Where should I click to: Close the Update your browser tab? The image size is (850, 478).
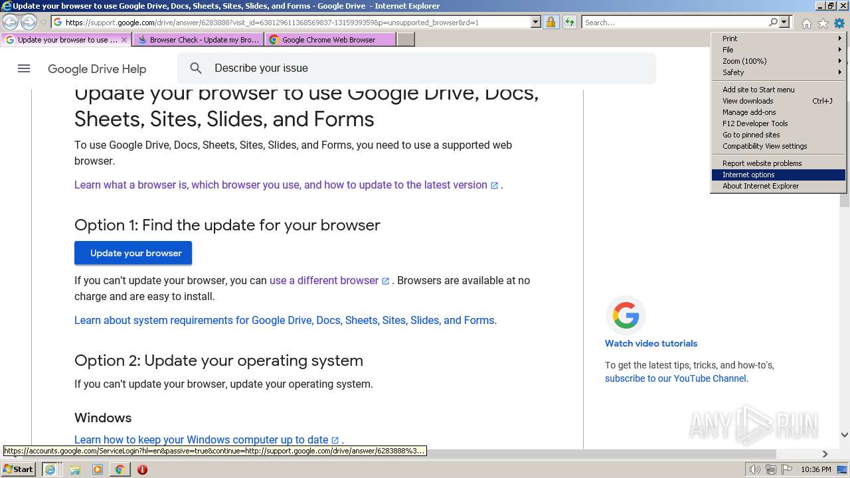coord(124,40)
